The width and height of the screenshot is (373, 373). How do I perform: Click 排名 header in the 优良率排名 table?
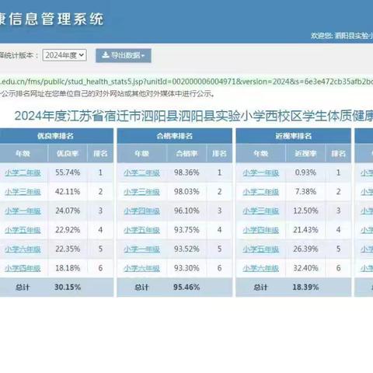[100, 154]
